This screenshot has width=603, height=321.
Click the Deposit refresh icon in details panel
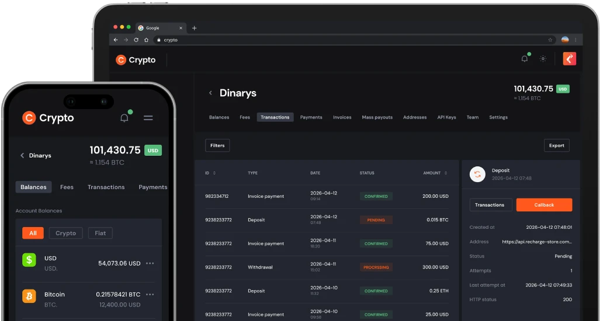(x=477, y=174)
